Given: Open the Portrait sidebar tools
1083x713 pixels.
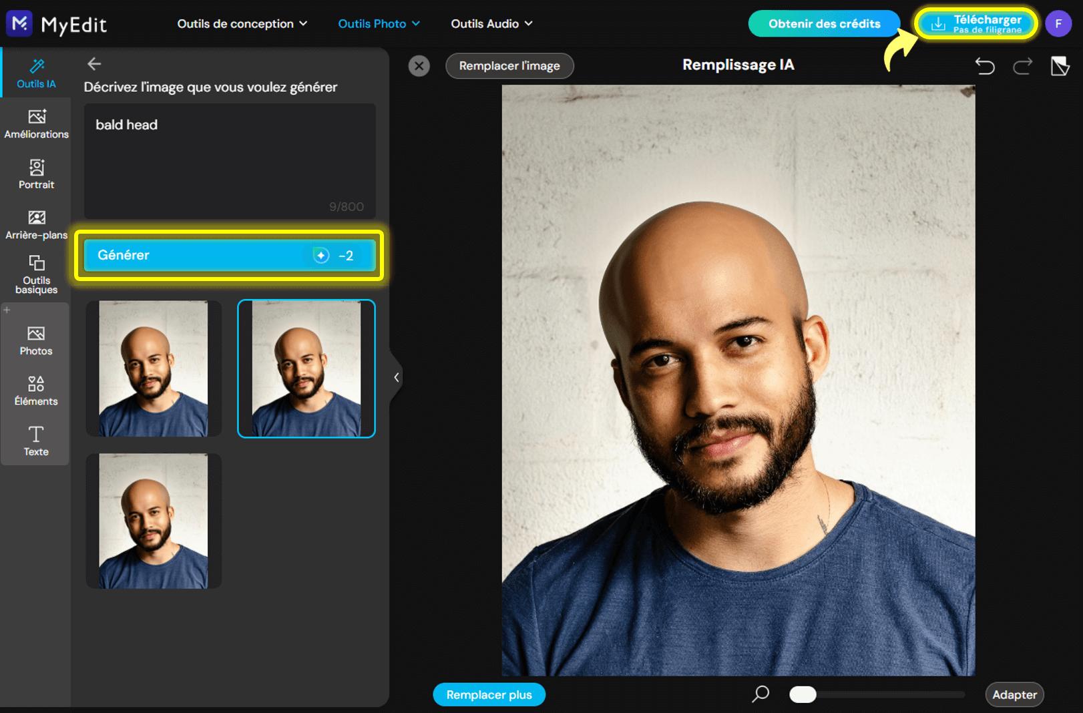Looking at the screenshot, I should [36, 174].
